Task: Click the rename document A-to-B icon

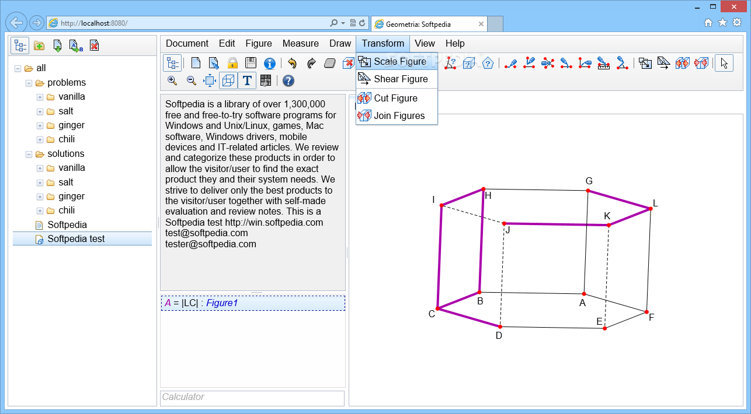Action: 76,45
